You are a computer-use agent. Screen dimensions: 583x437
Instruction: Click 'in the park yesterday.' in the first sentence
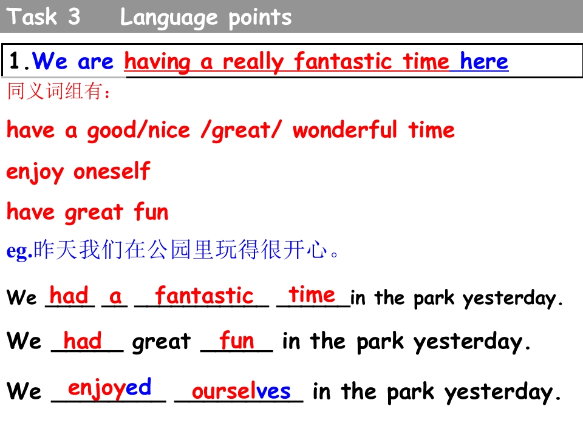(457, 299)
